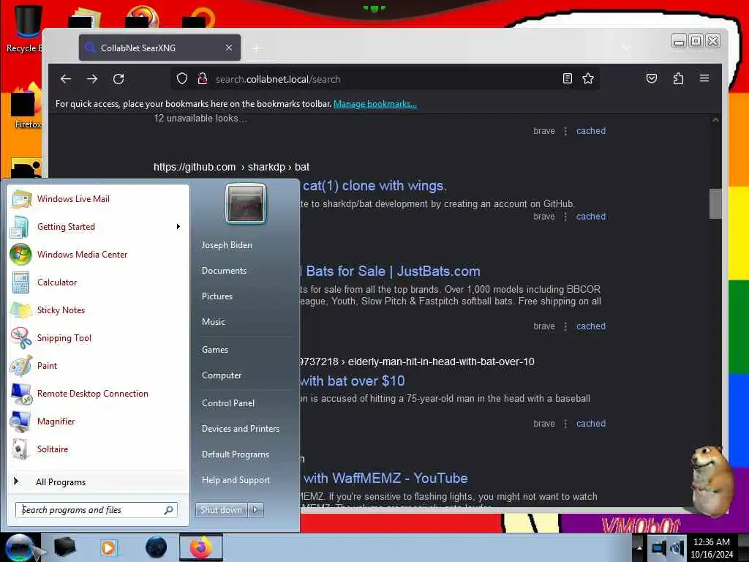
Task: Select the CollabNet SearXNG tab
Action: (159, 48)
